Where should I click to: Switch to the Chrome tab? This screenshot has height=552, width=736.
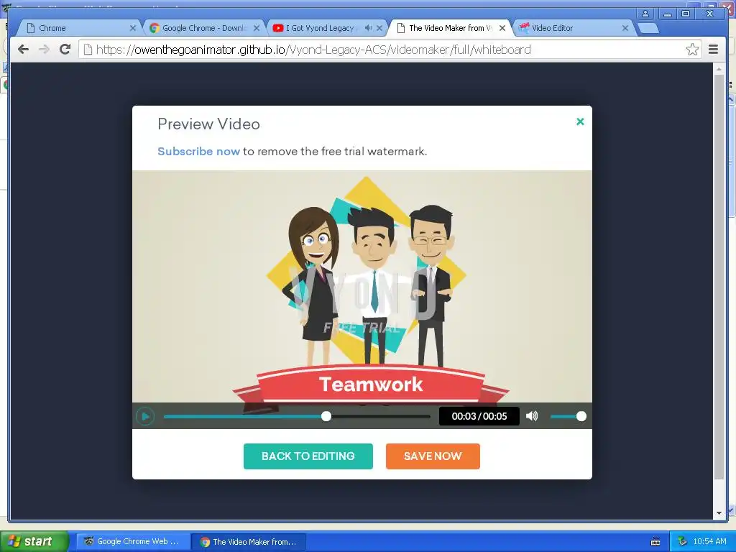80,28
